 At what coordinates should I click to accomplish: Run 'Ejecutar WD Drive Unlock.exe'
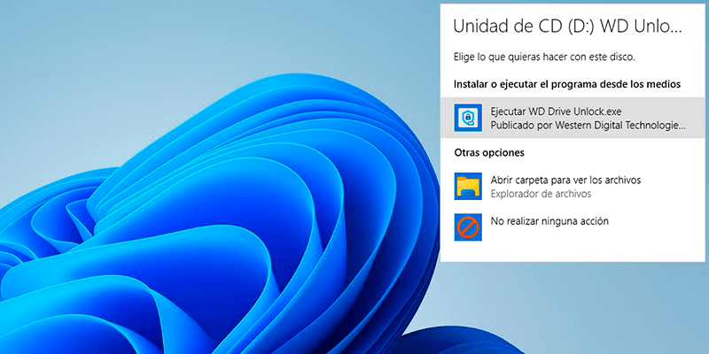coord(573,118)
